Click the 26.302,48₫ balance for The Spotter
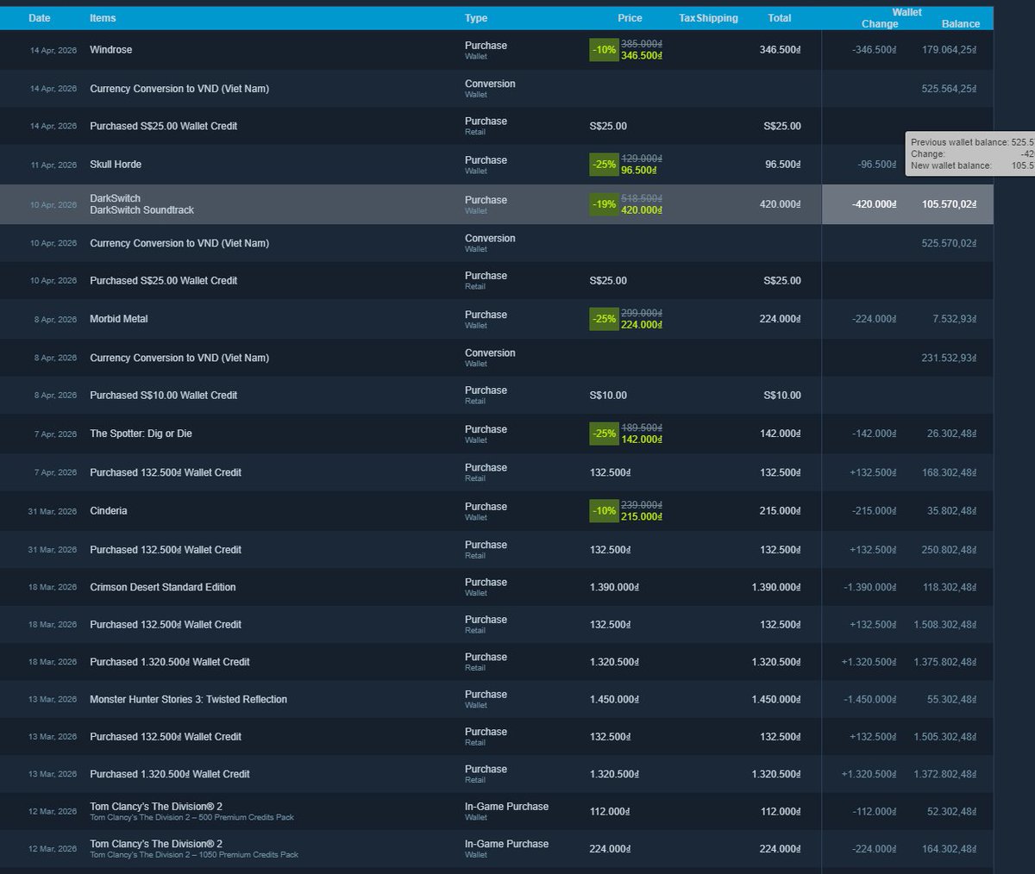This screenshot has width=1035, height=874. 951,434
